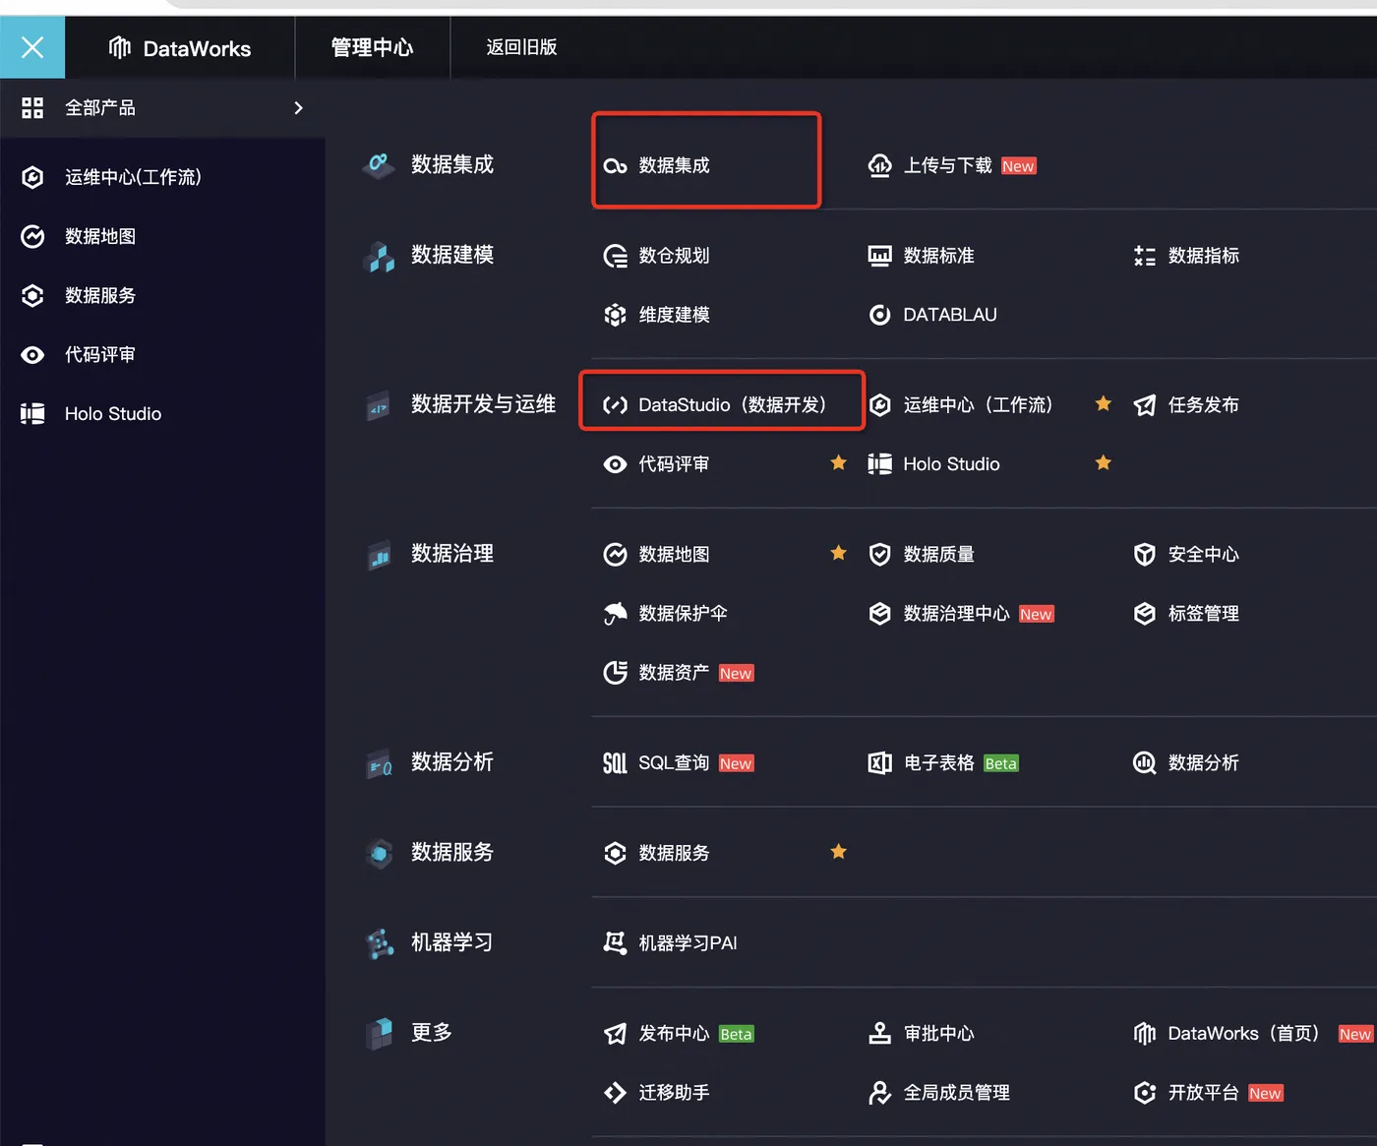Unstar 运维中心(工作流) favorite
This screenshot has width=1377, height=1146.
click(x=1104, y=403)
